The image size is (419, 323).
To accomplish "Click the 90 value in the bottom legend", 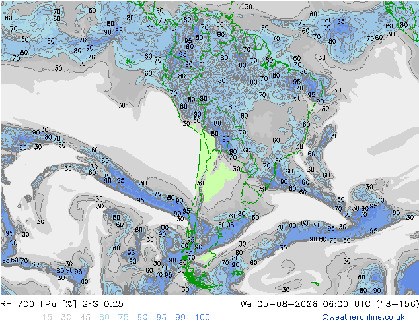I will [143, 318].
